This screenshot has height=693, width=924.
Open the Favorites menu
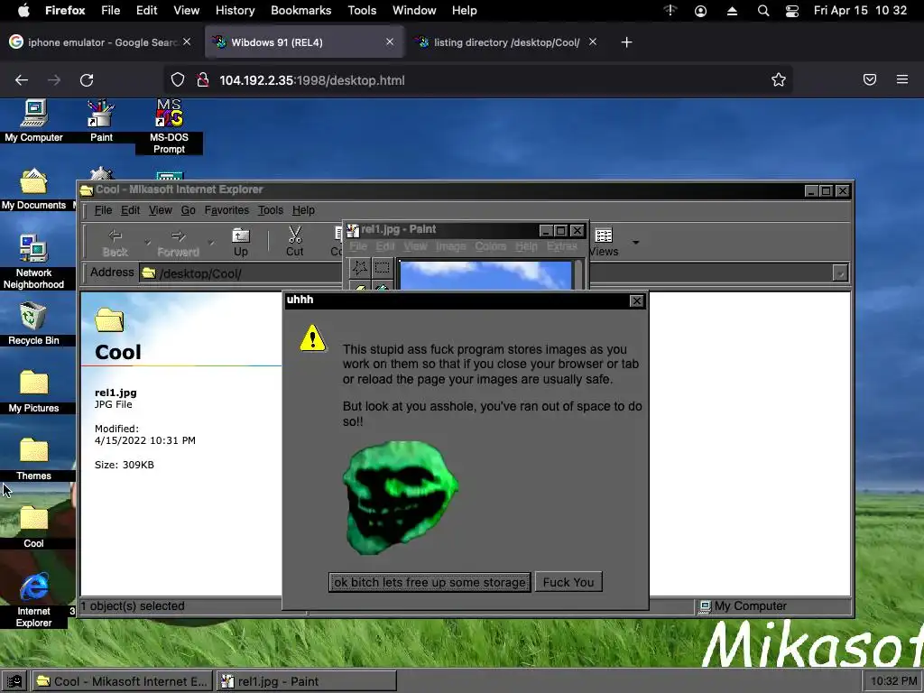[226, 210]
